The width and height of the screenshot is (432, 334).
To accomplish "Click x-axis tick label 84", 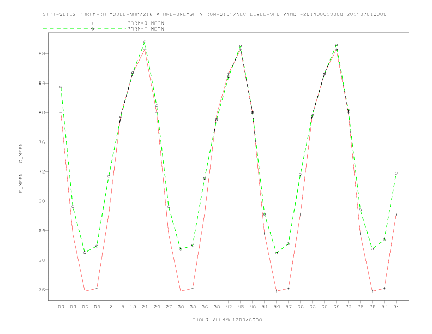I will 397,307.
